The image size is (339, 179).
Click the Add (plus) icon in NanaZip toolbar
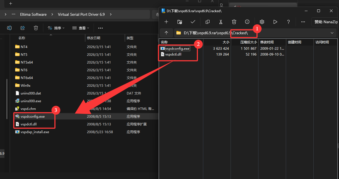166,22
